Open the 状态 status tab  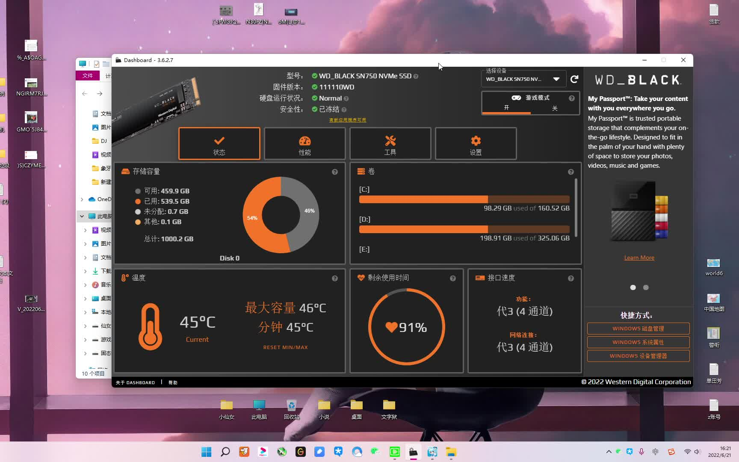coord(219,144)
